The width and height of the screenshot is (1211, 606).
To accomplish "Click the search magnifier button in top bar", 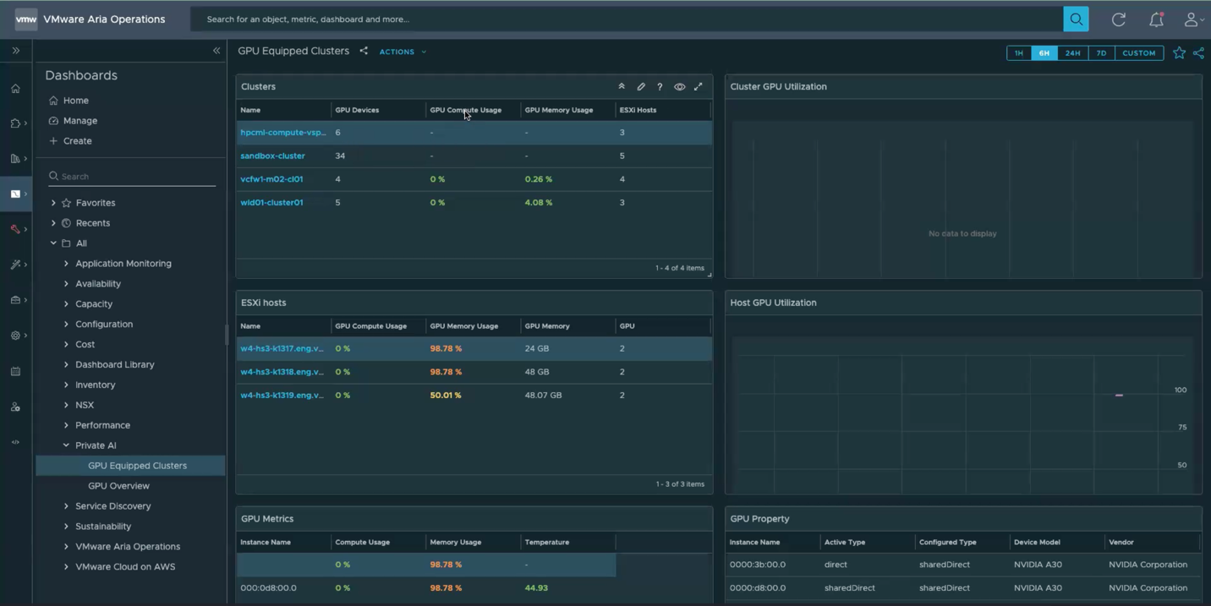I will click(1076, 19).
